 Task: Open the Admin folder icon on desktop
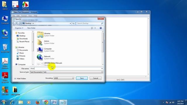[x=5, y=5]
